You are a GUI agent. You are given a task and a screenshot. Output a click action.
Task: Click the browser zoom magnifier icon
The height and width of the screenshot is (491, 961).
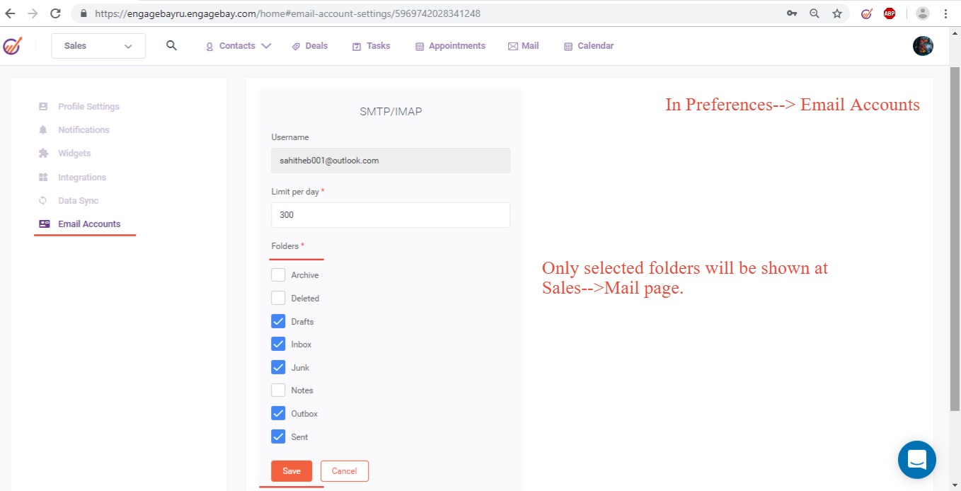[815, 13]
